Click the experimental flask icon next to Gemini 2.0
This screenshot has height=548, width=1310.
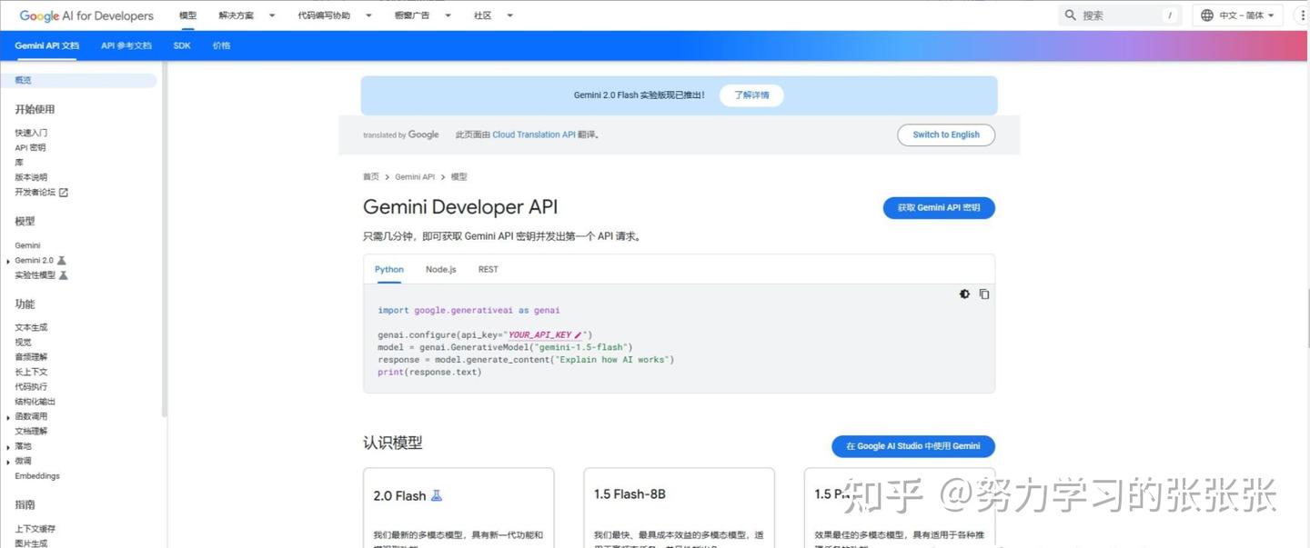click(62, 260)
